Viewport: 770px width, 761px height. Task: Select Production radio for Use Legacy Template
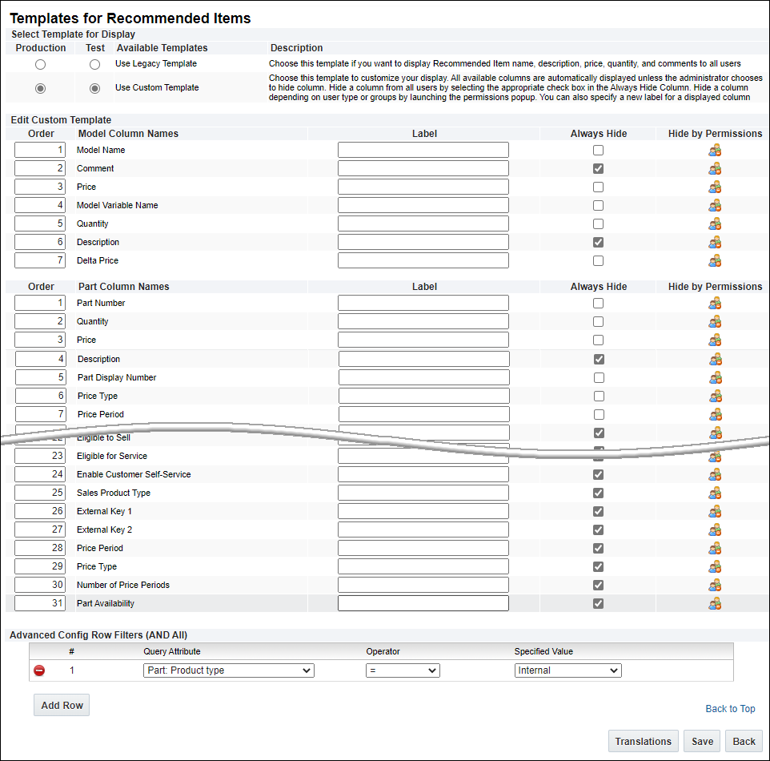[41, 64]
